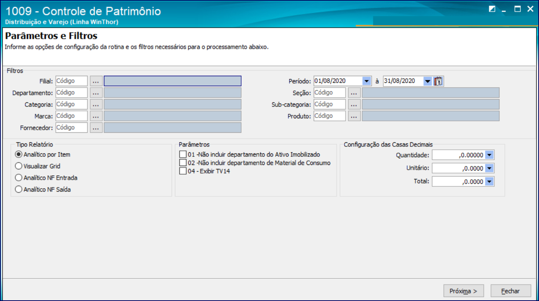Focus the Departamento Código input field

coord(71,93)
